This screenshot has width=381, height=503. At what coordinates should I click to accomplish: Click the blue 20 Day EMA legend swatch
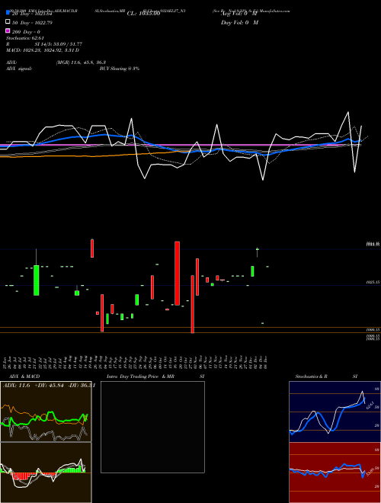click(x=8, y=12)
